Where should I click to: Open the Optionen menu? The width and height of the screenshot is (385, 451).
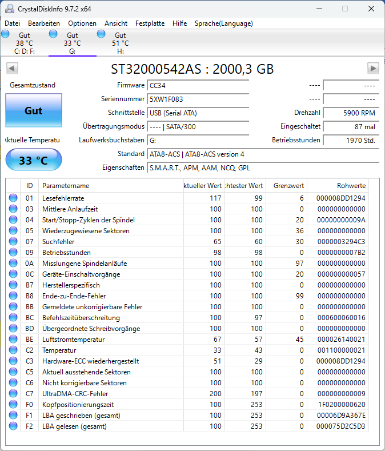point(82,23)
